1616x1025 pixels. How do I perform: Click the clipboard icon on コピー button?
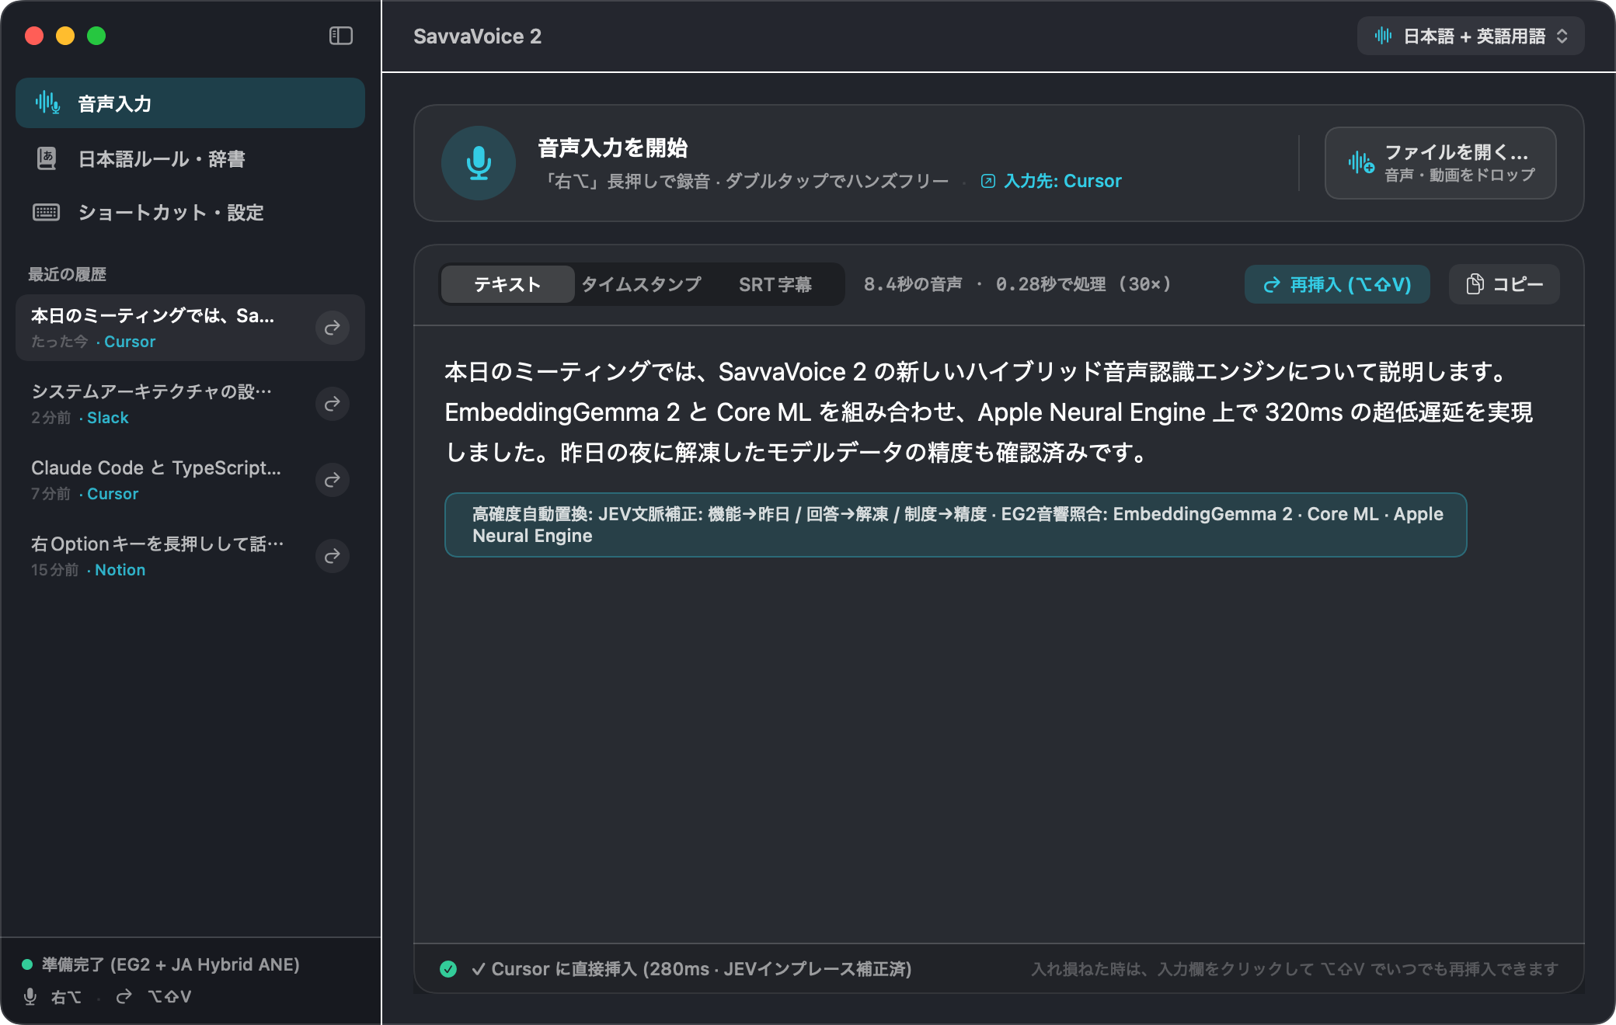click(x=1475, y=284)
